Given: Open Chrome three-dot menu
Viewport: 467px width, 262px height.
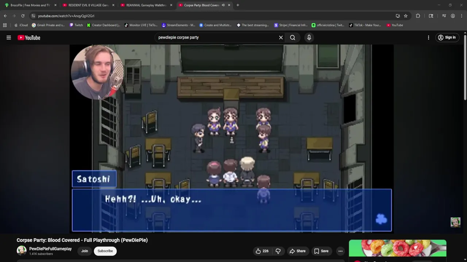Looking at the screenshot, I should point(462,16).
